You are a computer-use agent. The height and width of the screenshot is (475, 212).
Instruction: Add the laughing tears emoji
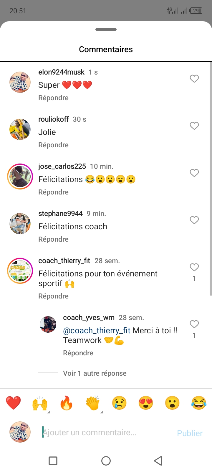tap(199, 403)
